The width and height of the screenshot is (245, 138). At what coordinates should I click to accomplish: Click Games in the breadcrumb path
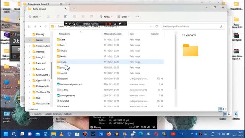[61, 26]
